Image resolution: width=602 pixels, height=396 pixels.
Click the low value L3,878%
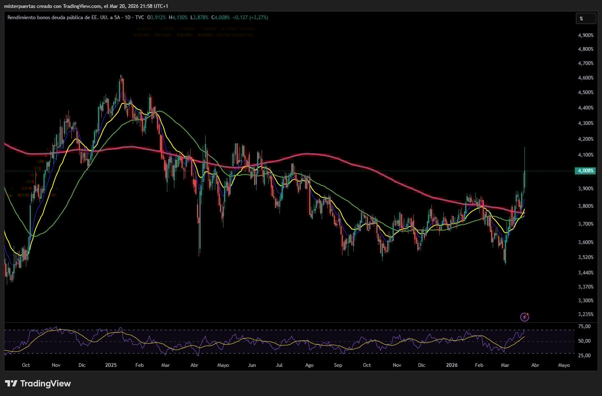tap(199, 17)
